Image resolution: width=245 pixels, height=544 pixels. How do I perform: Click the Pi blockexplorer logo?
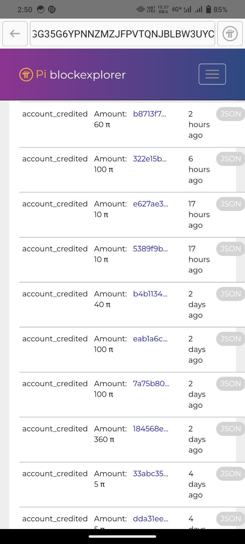tap(72, 74)
